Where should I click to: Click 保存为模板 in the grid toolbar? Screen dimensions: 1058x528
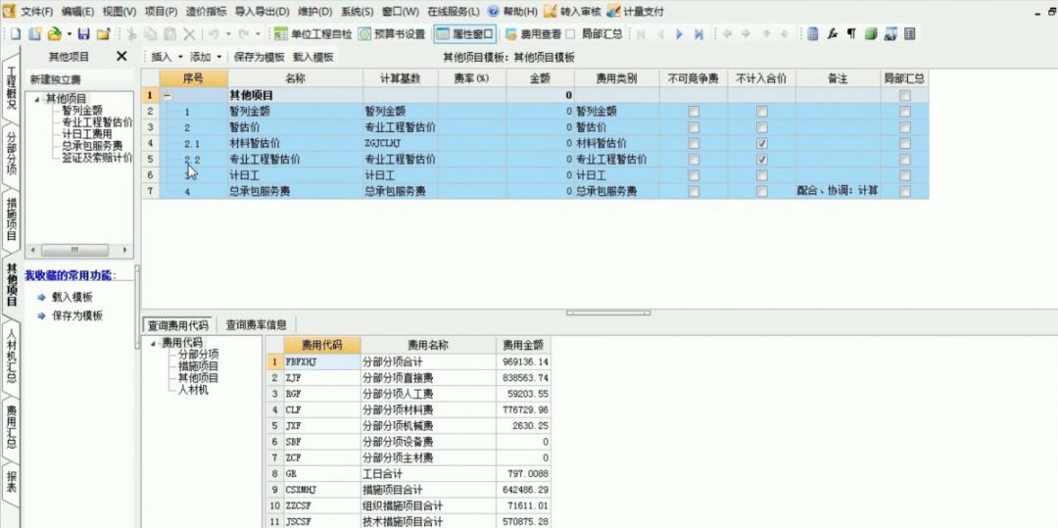pos(259,58)
